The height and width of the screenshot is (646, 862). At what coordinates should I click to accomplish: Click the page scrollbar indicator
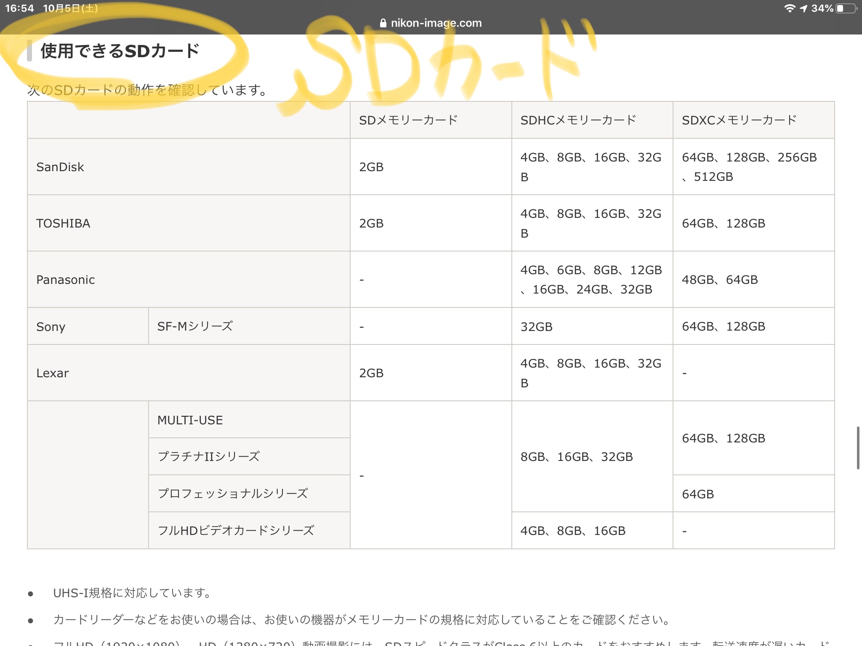[x=858, y=448]
